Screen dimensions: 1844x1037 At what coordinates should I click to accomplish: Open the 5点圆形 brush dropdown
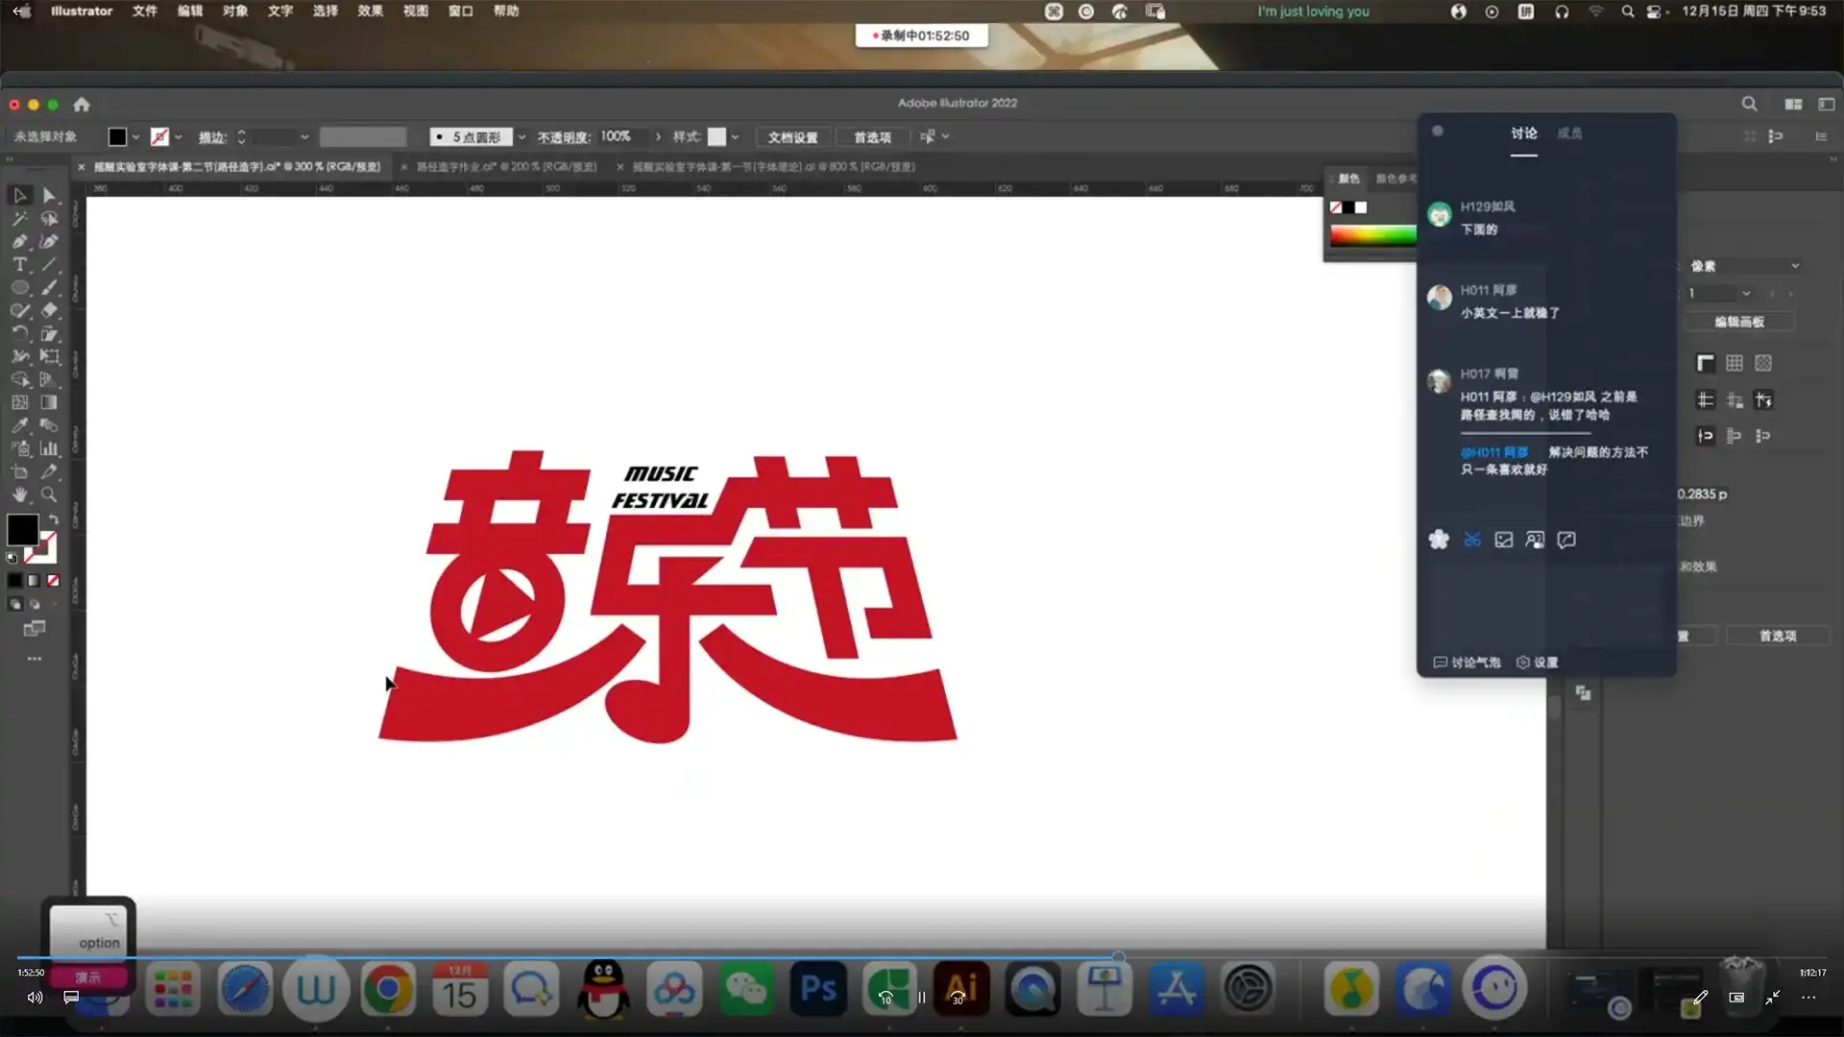(522, 136)
